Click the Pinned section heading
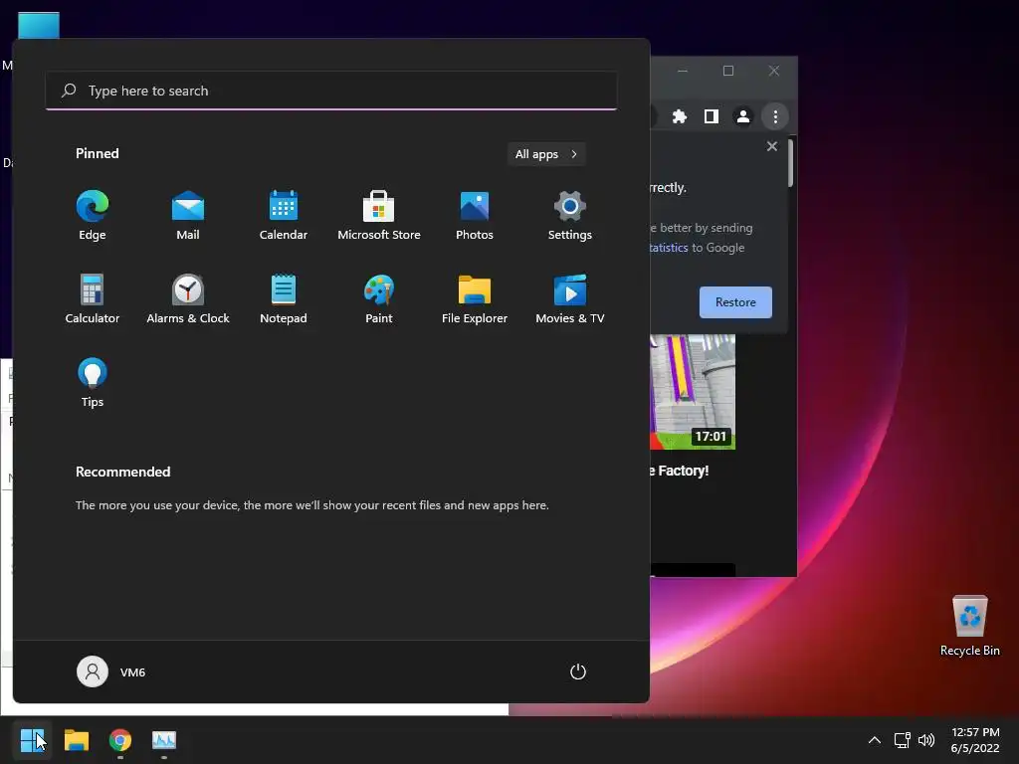Image resolution: width=1019 pixels, height=764 pixels. click(98, 153)
